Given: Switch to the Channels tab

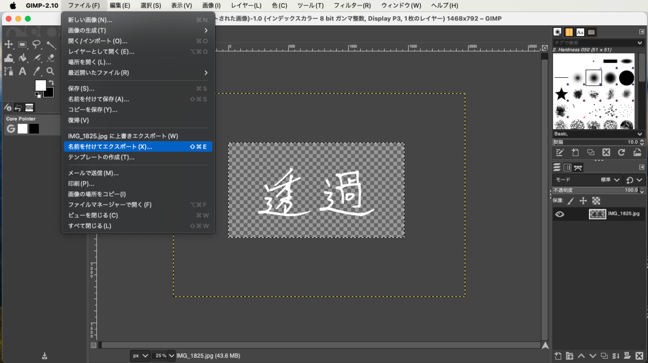Looking at the screenshot, I should [568, 167].
